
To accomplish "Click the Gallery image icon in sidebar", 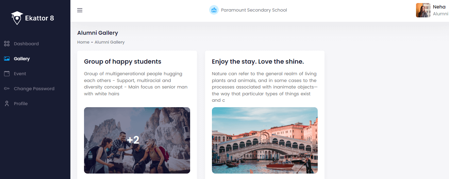I will [7, 59].
